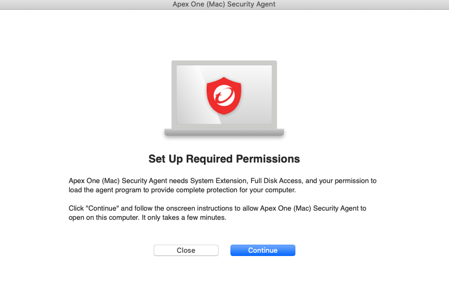The height and width of the screenshot is (290, 449).
Task: Click the Full Disk Access text
Action: [276, 181]
